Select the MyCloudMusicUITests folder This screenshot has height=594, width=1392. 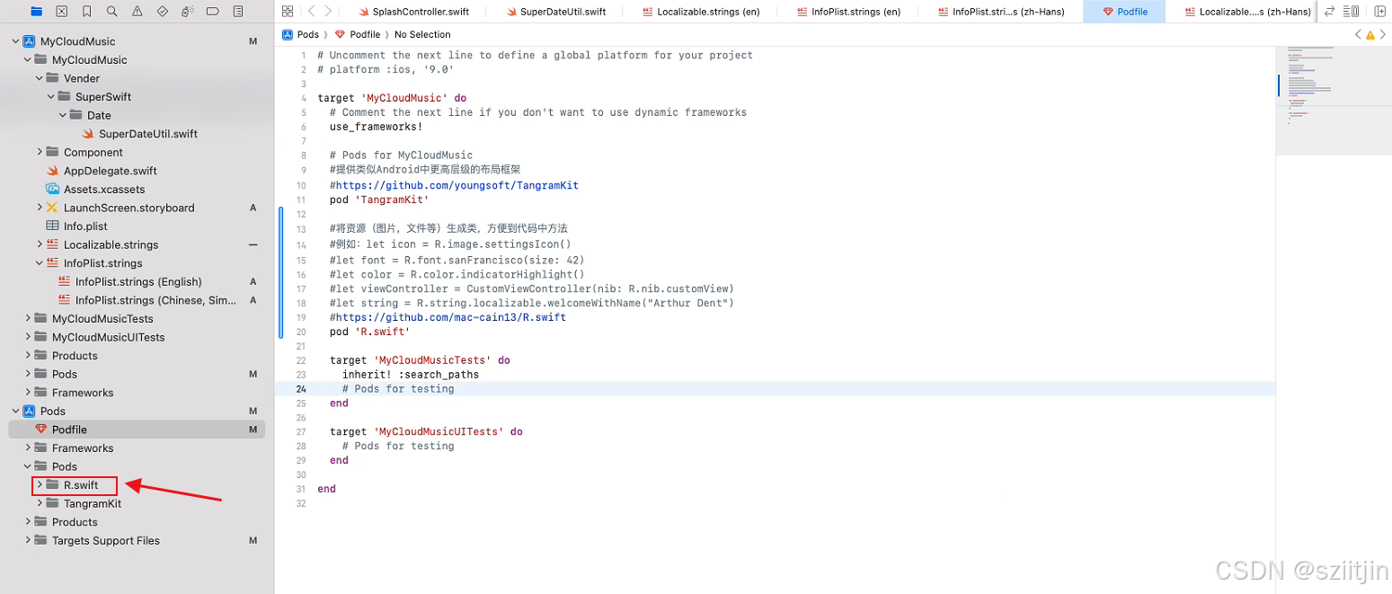(x=108, y=337)
